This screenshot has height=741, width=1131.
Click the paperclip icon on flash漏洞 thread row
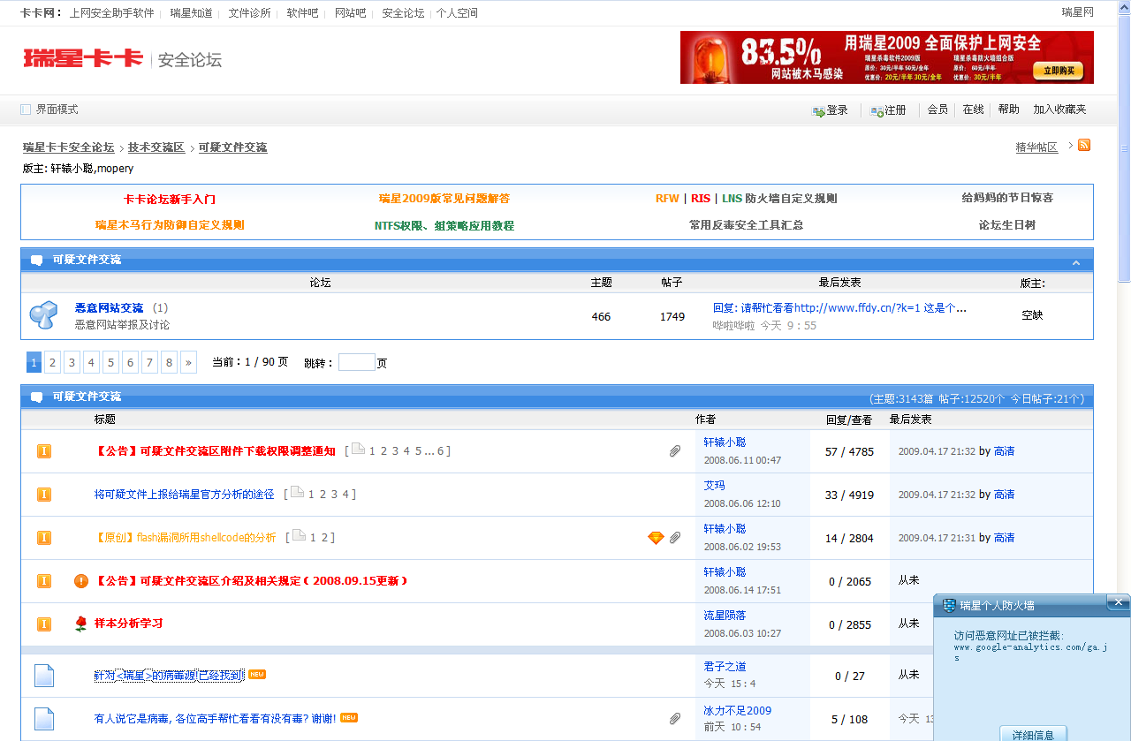click(x=675, y=538)
